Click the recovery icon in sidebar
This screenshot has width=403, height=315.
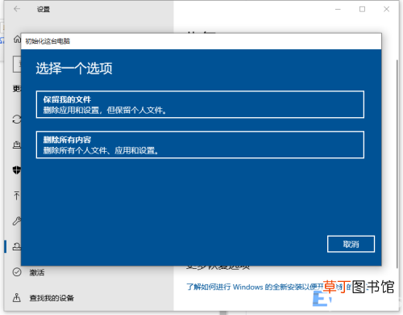coord(17,246)
